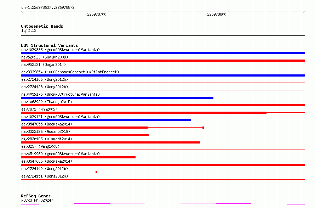Select the esv3547655 (Boomsma2014) label
This screenshot has width=315, height=208.
coord(47,124)
